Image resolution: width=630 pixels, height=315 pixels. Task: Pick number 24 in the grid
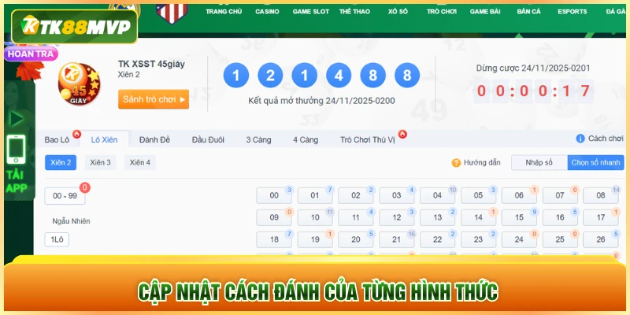519,240
